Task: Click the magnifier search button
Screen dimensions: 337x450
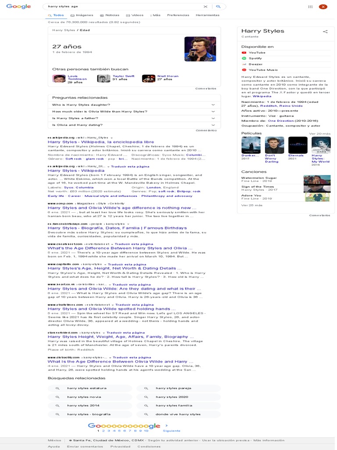Action: pyautogui.click(x=219, y=6)
